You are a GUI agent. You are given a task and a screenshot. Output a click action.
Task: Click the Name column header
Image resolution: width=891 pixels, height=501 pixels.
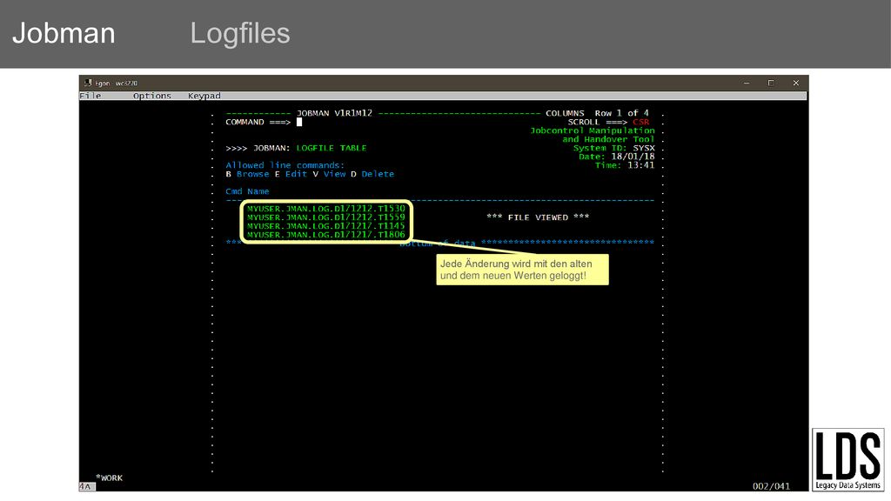(258, 191)
